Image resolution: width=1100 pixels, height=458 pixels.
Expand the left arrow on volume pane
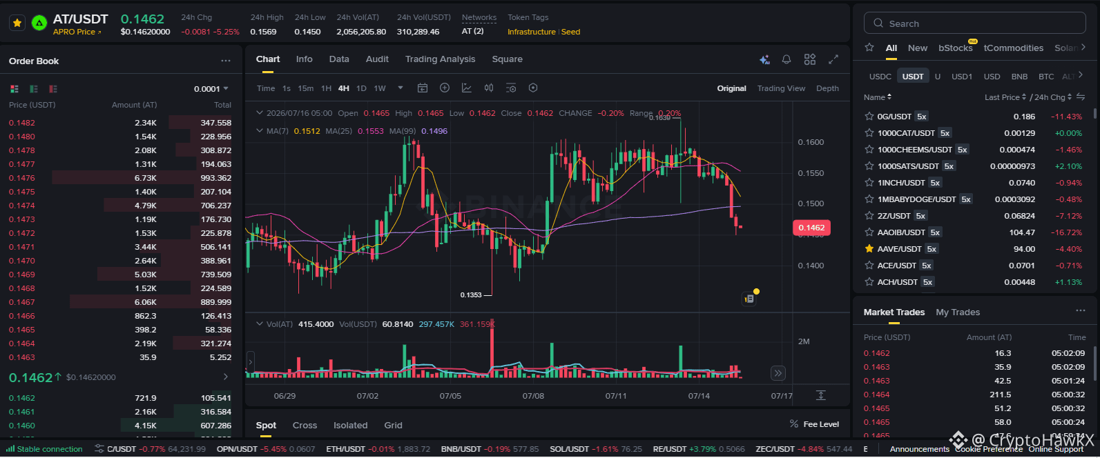[x=251, y=361]
